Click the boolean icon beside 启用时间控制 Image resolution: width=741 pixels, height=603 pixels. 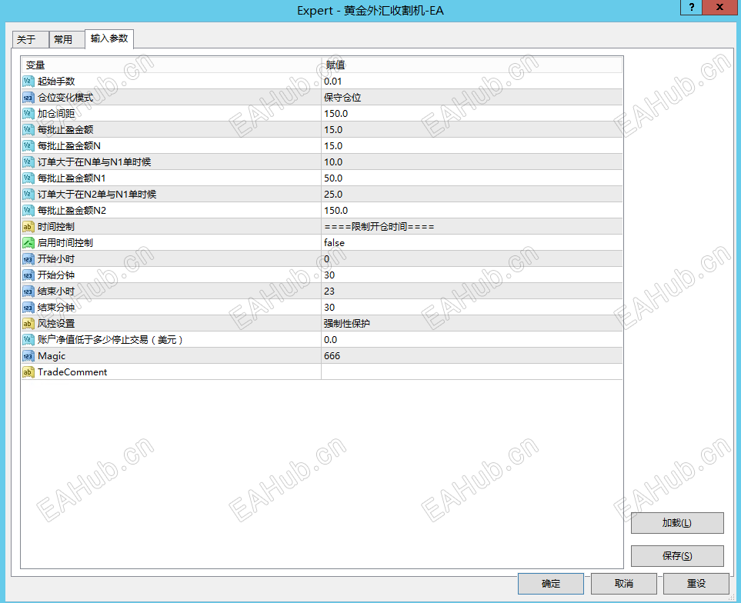point(28,243)
